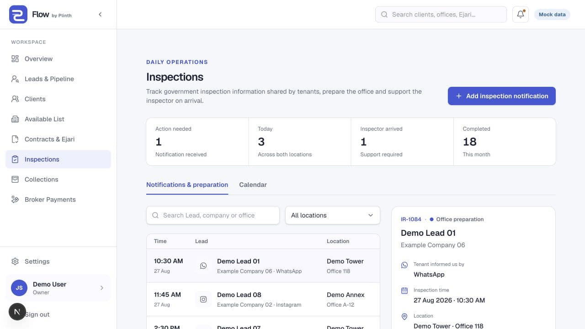Screen dimensions: 585x329
Task: Expand the Demo User account chevron
Action: (101, 288)
